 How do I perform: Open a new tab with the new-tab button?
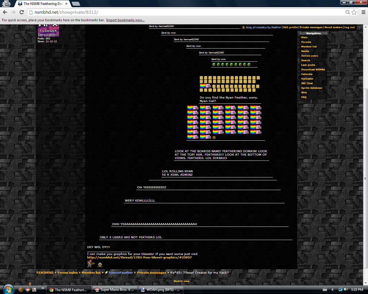point(76,4)
